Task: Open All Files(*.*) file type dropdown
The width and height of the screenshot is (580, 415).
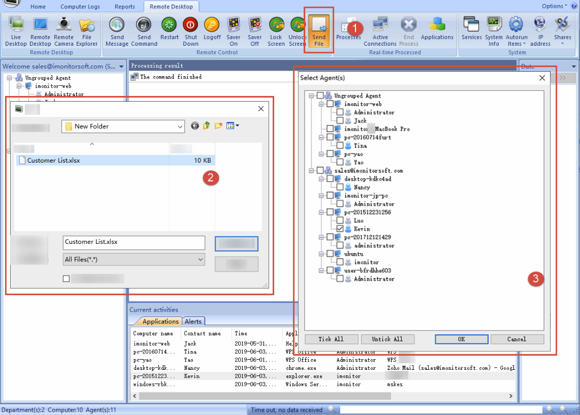Action: 200,260
